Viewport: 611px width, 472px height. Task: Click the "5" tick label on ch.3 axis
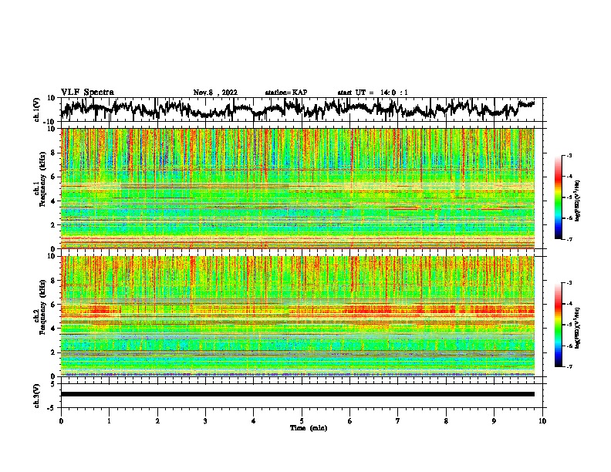[x=52, y=384]
